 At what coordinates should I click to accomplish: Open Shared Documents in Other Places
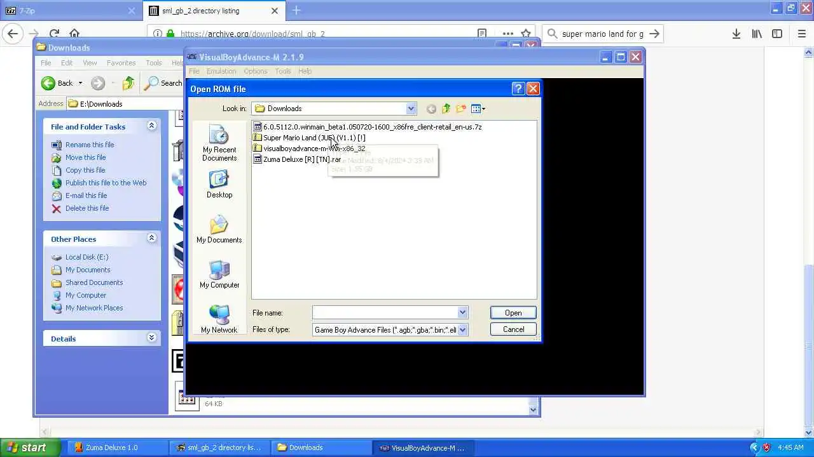pos(94,282)
